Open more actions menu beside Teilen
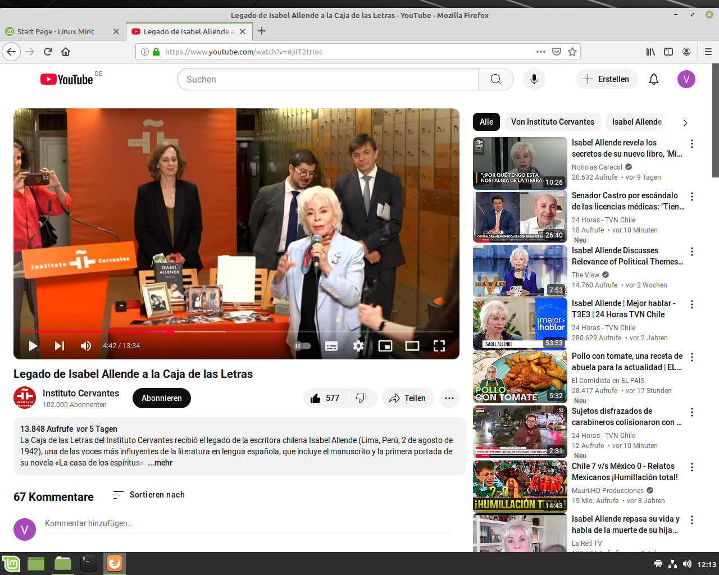The width and height of the screenshot is (719, 575). [449, 398]
